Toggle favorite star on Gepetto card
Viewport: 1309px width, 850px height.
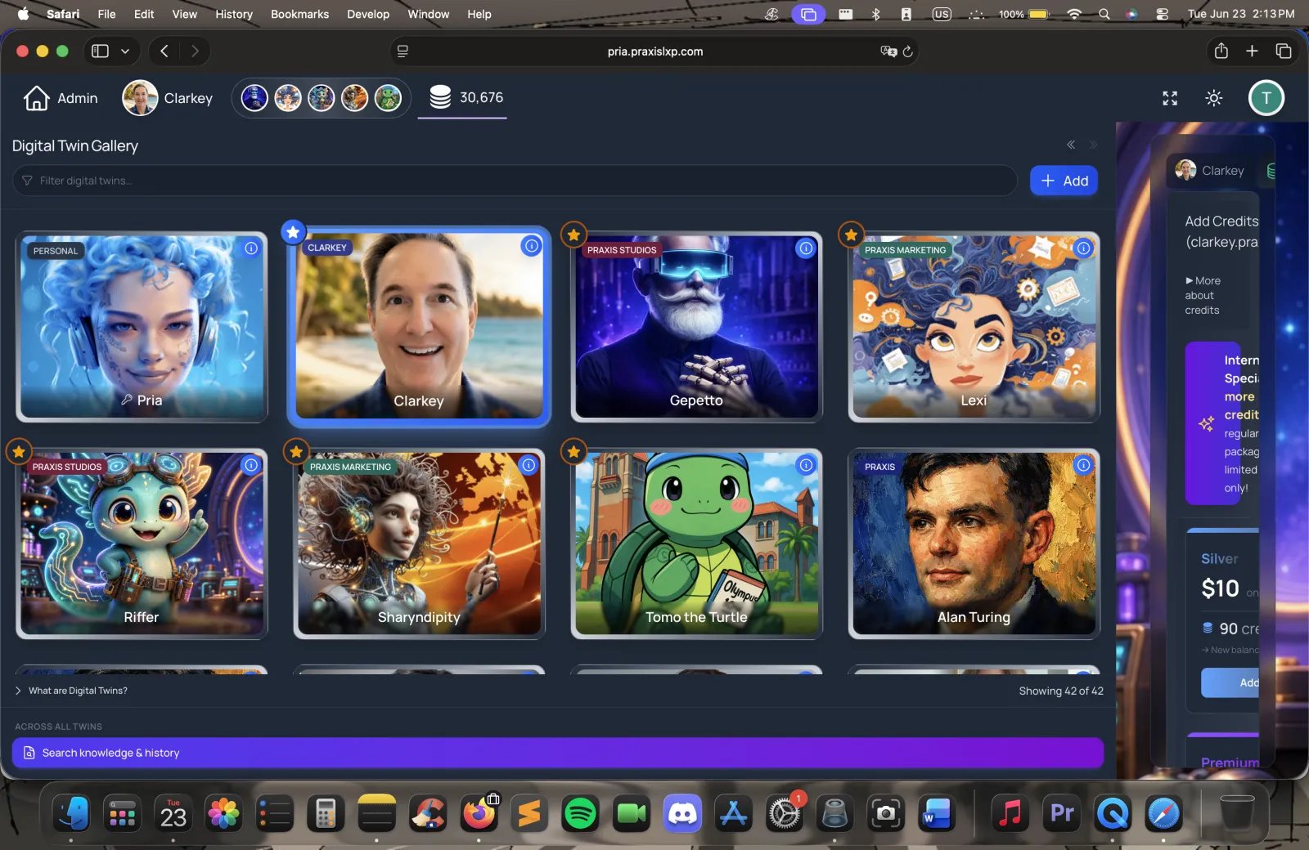coord(574,235)
